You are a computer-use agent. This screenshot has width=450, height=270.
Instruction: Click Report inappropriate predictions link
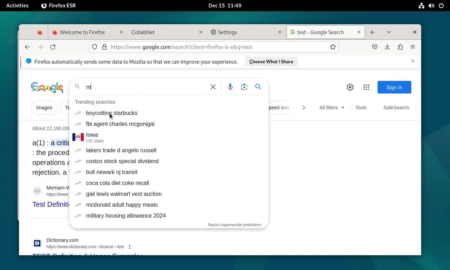(234, 225)
